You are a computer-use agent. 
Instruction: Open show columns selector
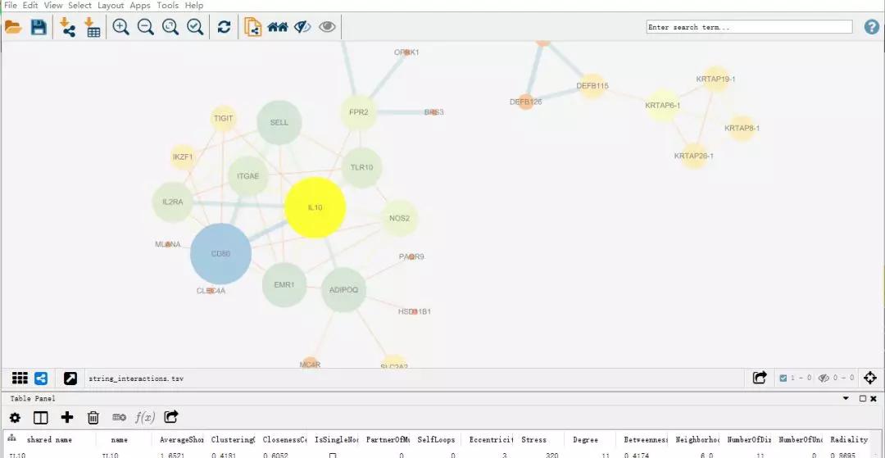point(41,417)
